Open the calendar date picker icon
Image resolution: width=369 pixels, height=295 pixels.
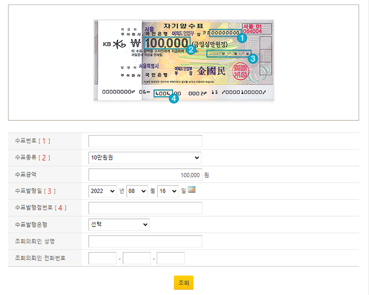pyautogui.click(x=191, y=190)
